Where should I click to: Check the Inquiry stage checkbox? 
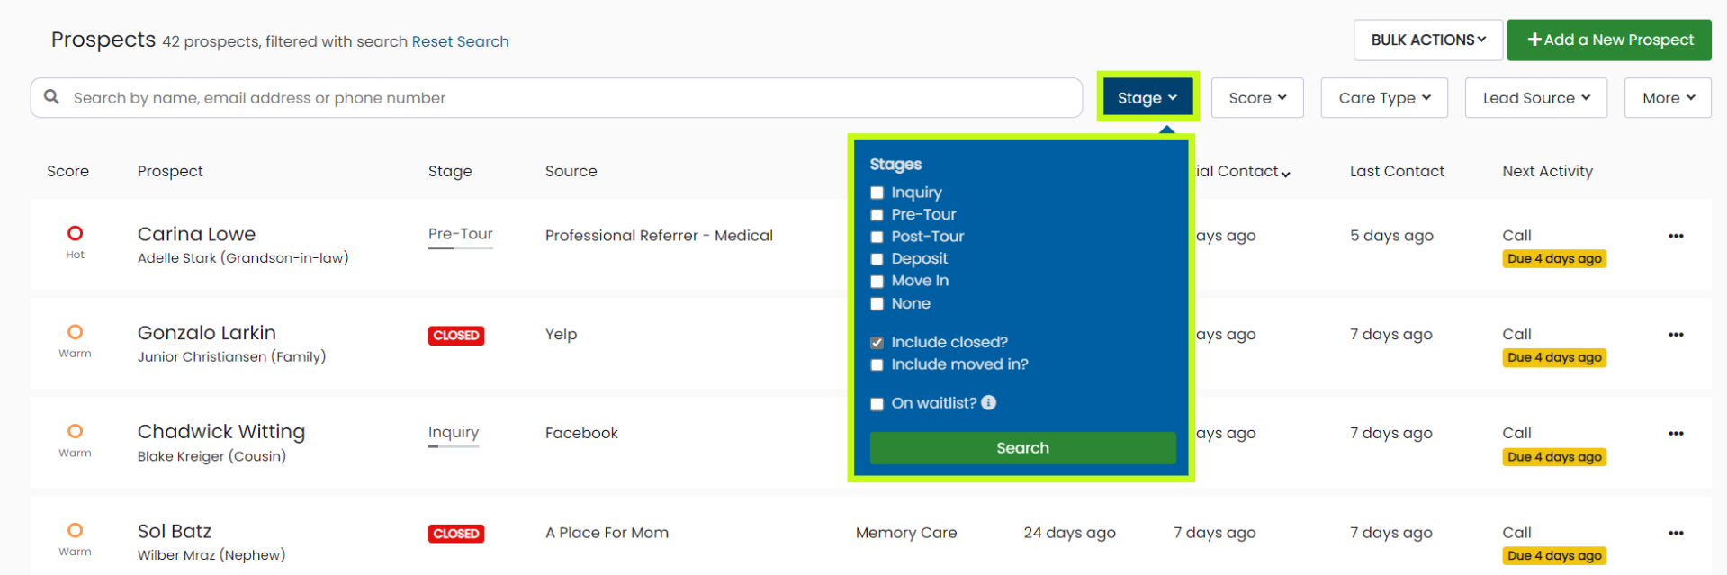tap(877, 193)
